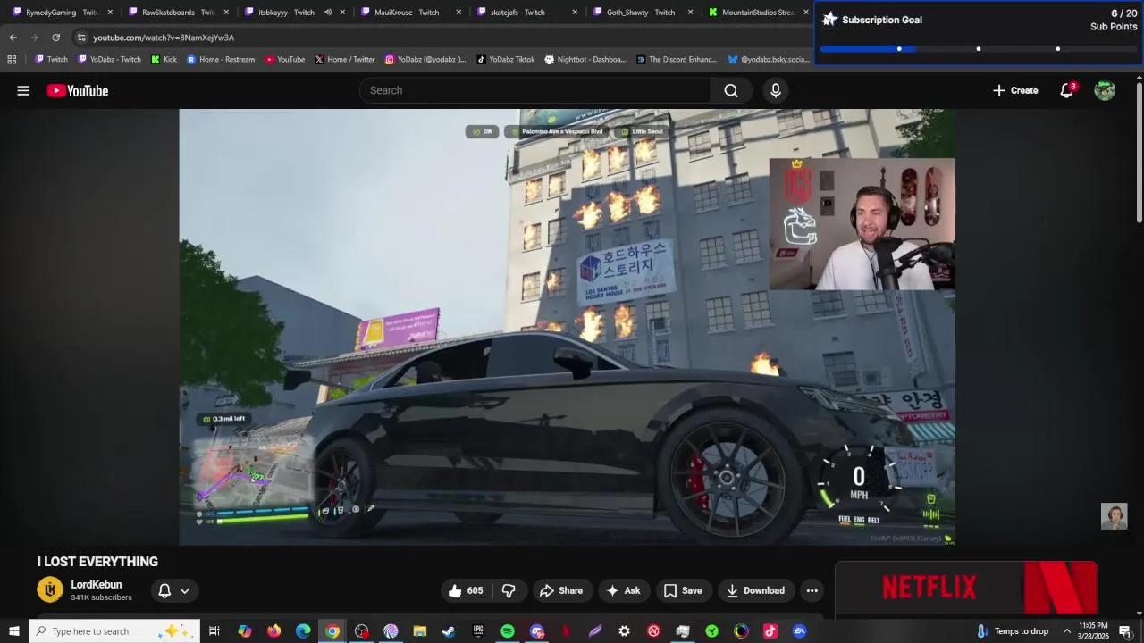Open LordKebun channel name link
This screenshot has height=643, width=1144.
point(97,585)
